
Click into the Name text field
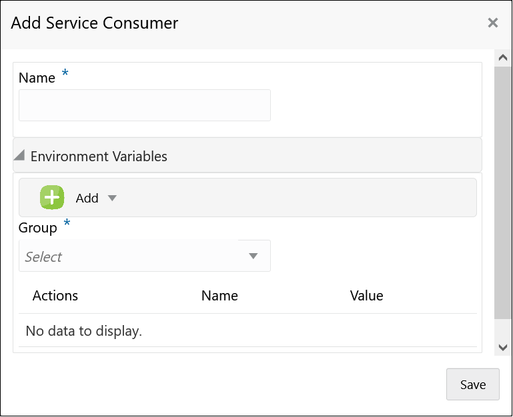pyautogui.click(x=145, y=105)
